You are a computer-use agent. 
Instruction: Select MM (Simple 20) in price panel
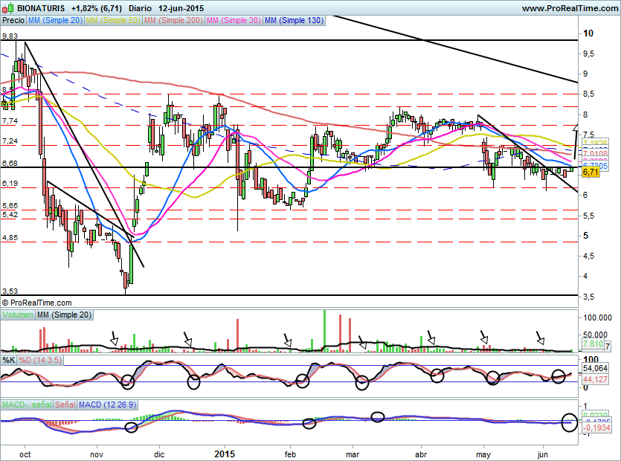[55, 21]
